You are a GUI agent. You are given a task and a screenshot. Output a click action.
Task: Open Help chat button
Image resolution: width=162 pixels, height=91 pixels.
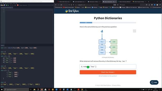point(154,82)
